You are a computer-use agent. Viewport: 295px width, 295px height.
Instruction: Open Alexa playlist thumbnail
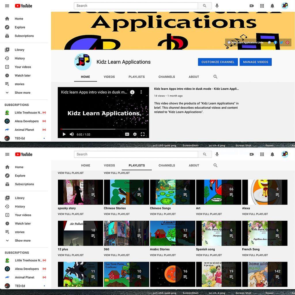click(265, 192)
